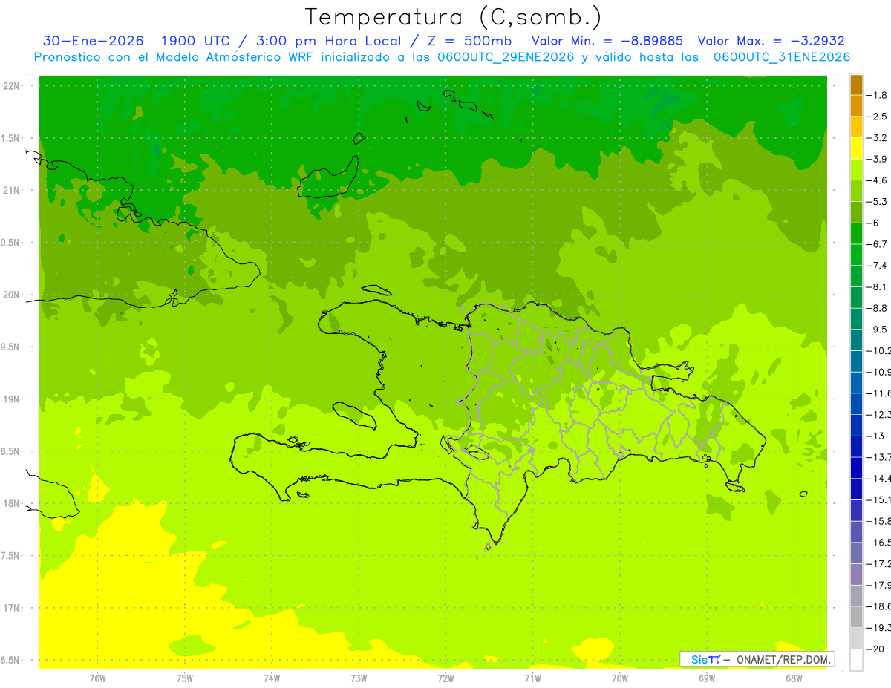Click the 76W longitude axis label
This screenshot has height=688, width=891.
click(x=97, y=678)
